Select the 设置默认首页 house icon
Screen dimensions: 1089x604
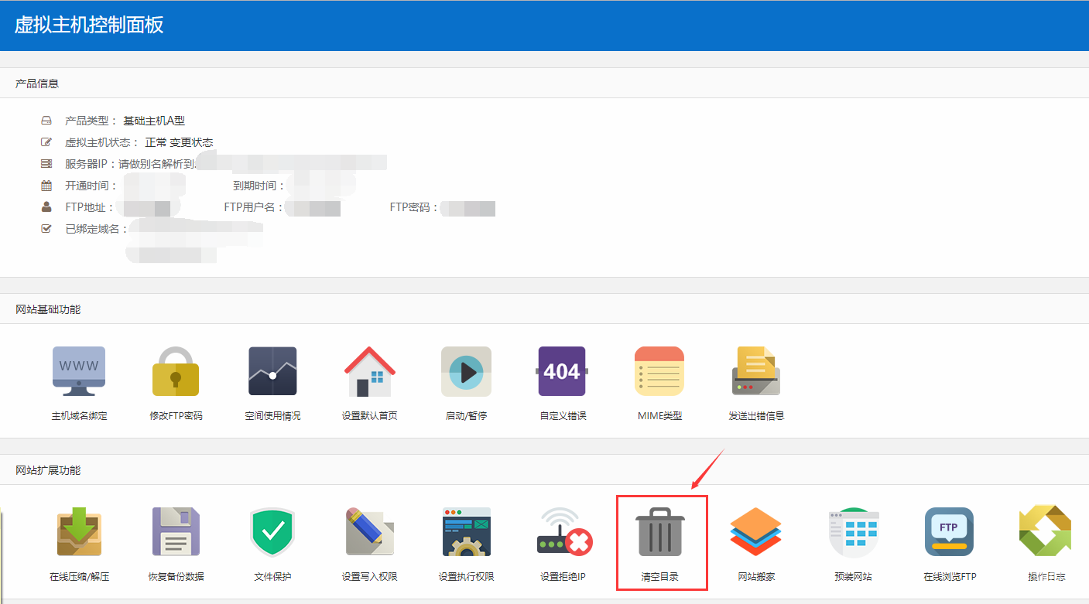point(369,372)
